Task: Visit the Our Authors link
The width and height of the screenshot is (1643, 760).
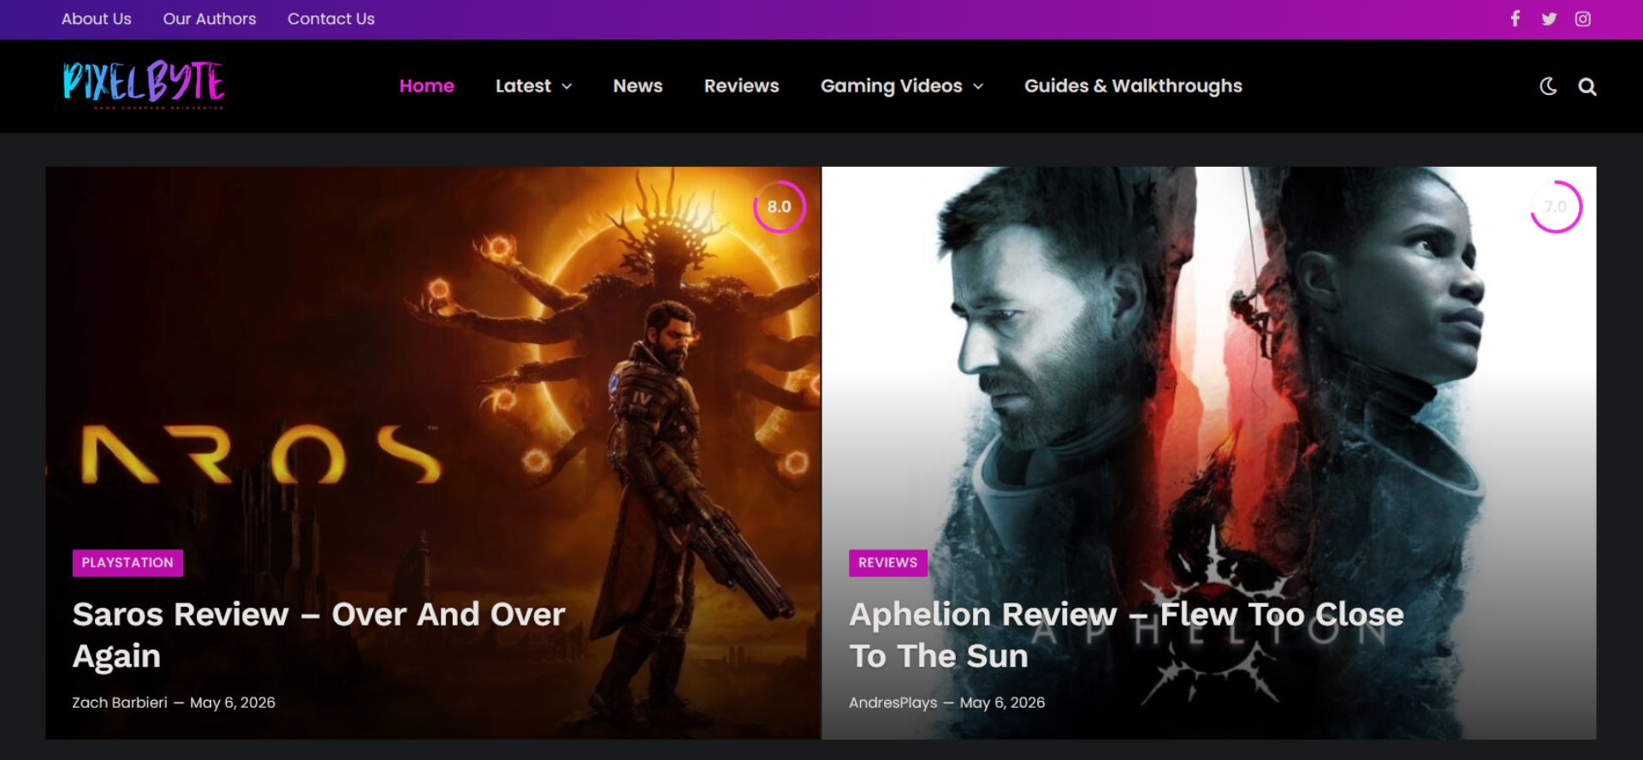Action: click(x=210, y=19)
